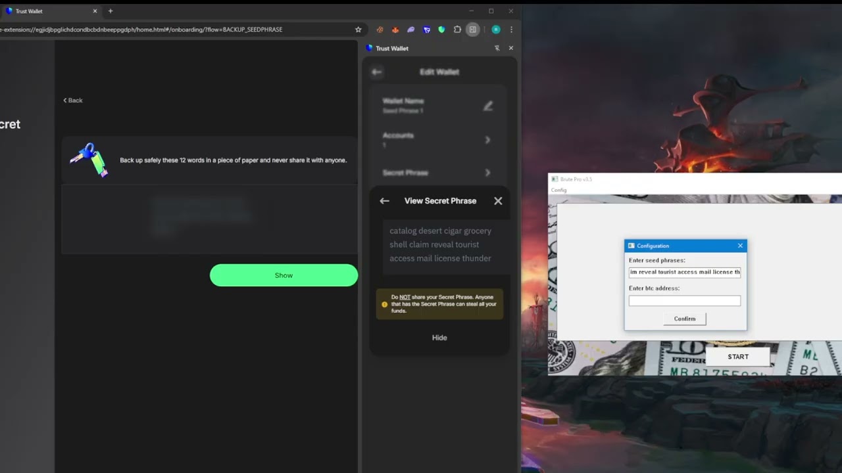Close the View Secret Phrase dialog

(x=498, y=201)
